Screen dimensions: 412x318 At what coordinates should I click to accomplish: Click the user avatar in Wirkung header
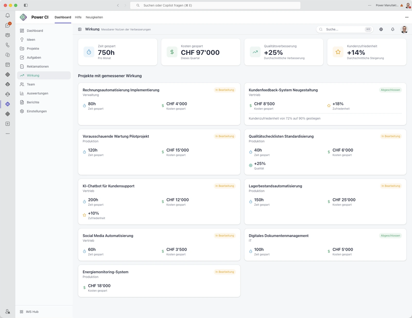404,29
